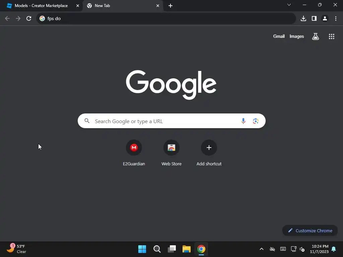This screenshot has width=343, height=257.
Task: Click the Chrome icon on the taskbar
Action: click(x=201, y=249)
